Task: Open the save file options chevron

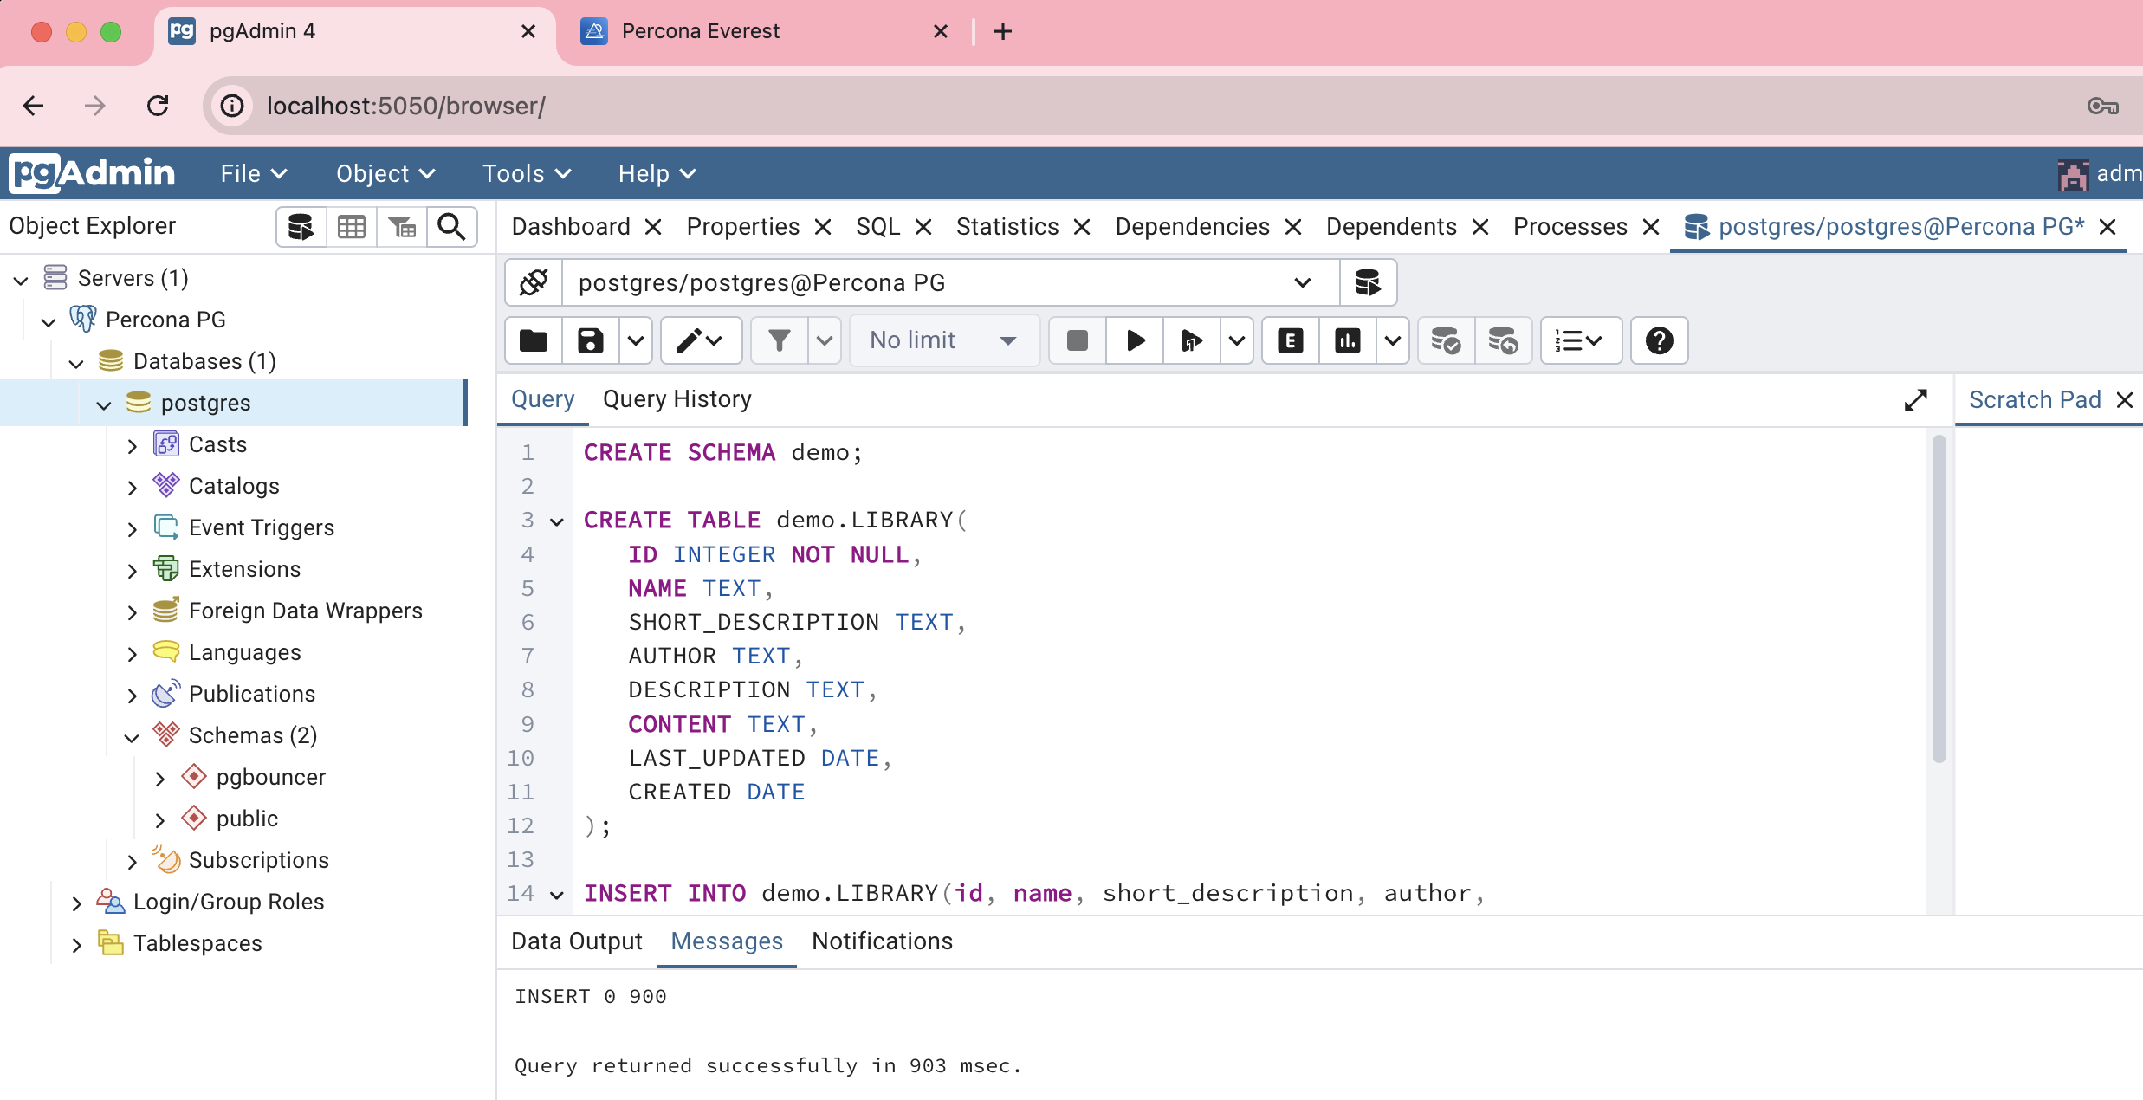Action: [636, 340]
